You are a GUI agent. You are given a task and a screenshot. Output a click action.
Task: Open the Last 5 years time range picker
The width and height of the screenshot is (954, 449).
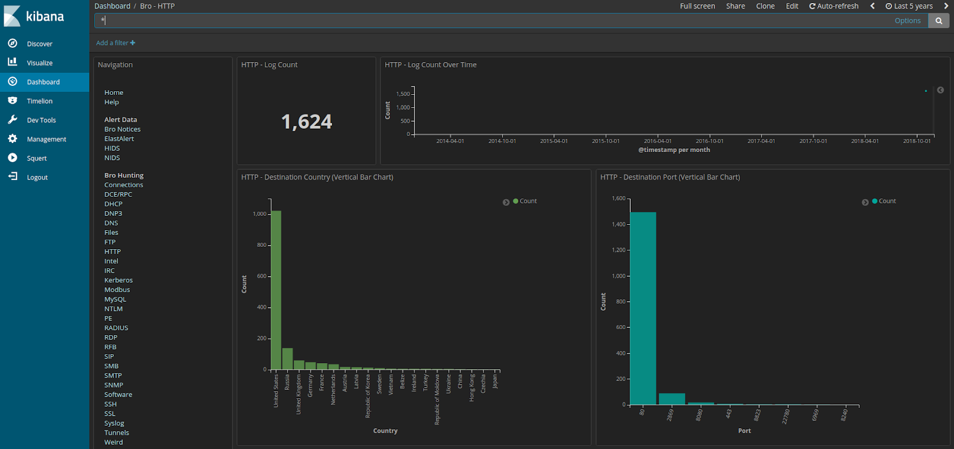pyautogui.click(x=909, y=6)
